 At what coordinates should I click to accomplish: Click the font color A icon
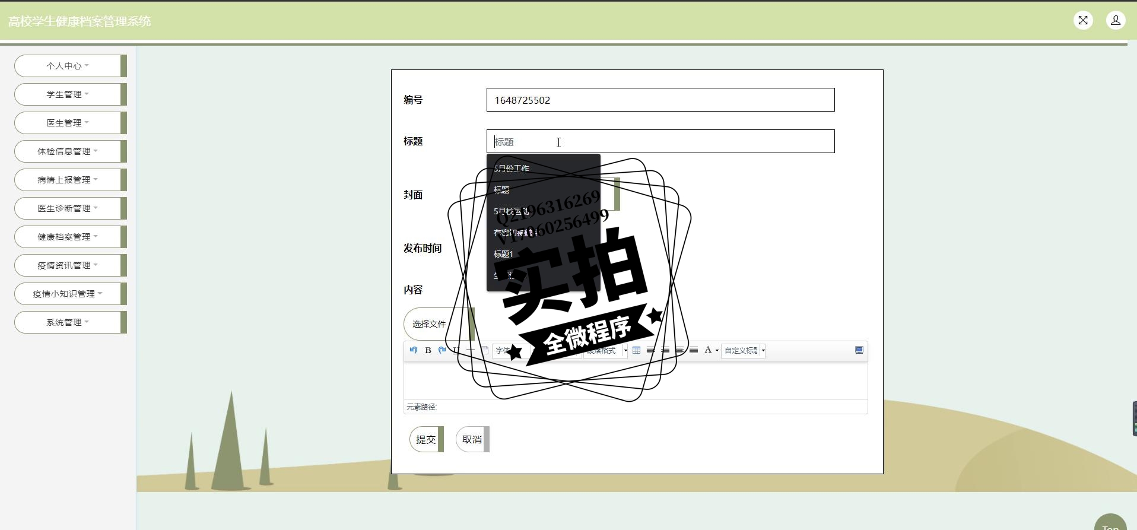point(708,350)
